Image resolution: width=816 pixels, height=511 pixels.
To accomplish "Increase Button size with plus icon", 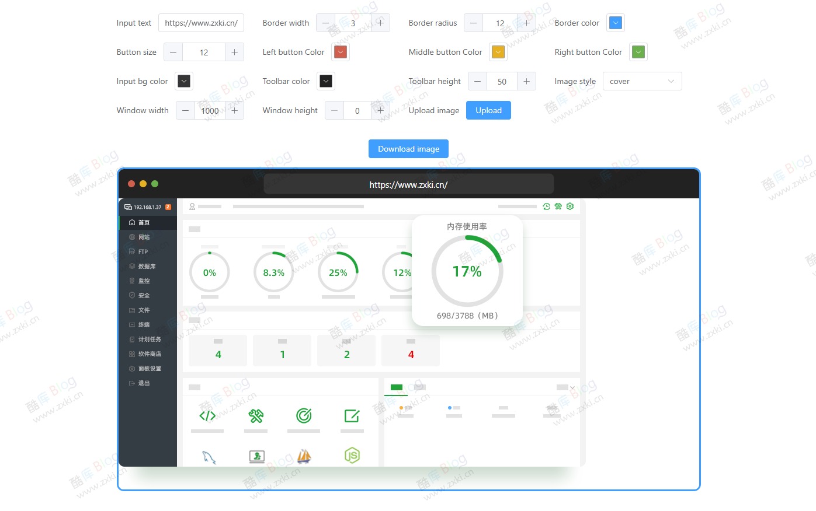I will (234, 52).
